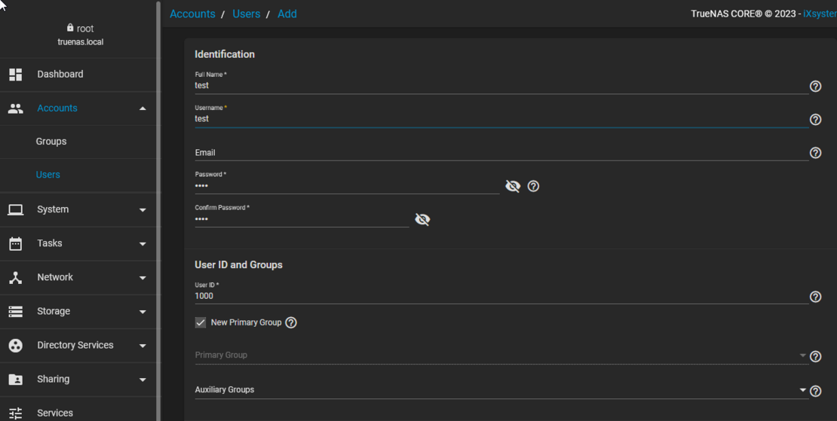Go to Users breadcrumb link
The width and height of the screenshot is (837, 421).
[246, 14]
